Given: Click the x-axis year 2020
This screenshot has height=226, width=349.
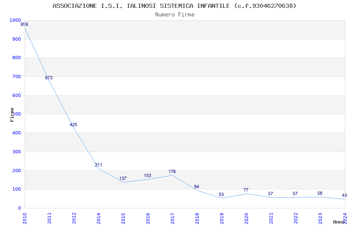Looking at the screenshot, I should (246, 218).
